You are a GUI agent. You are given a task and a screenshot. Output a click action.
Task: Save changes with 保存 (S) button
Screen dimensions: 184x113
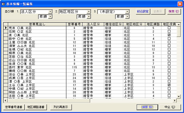[x=147, y=107]
